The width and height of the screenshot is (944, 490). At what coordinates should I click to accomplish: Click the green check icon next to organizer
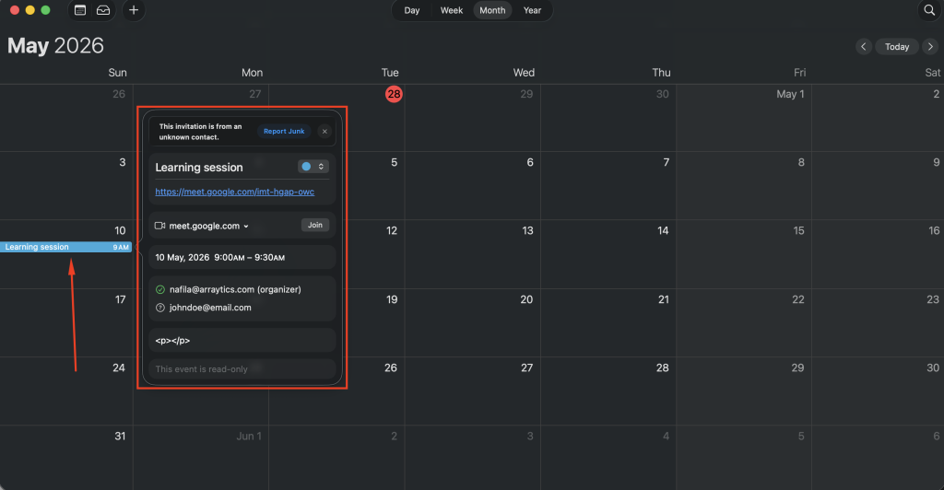coord(160,289)
